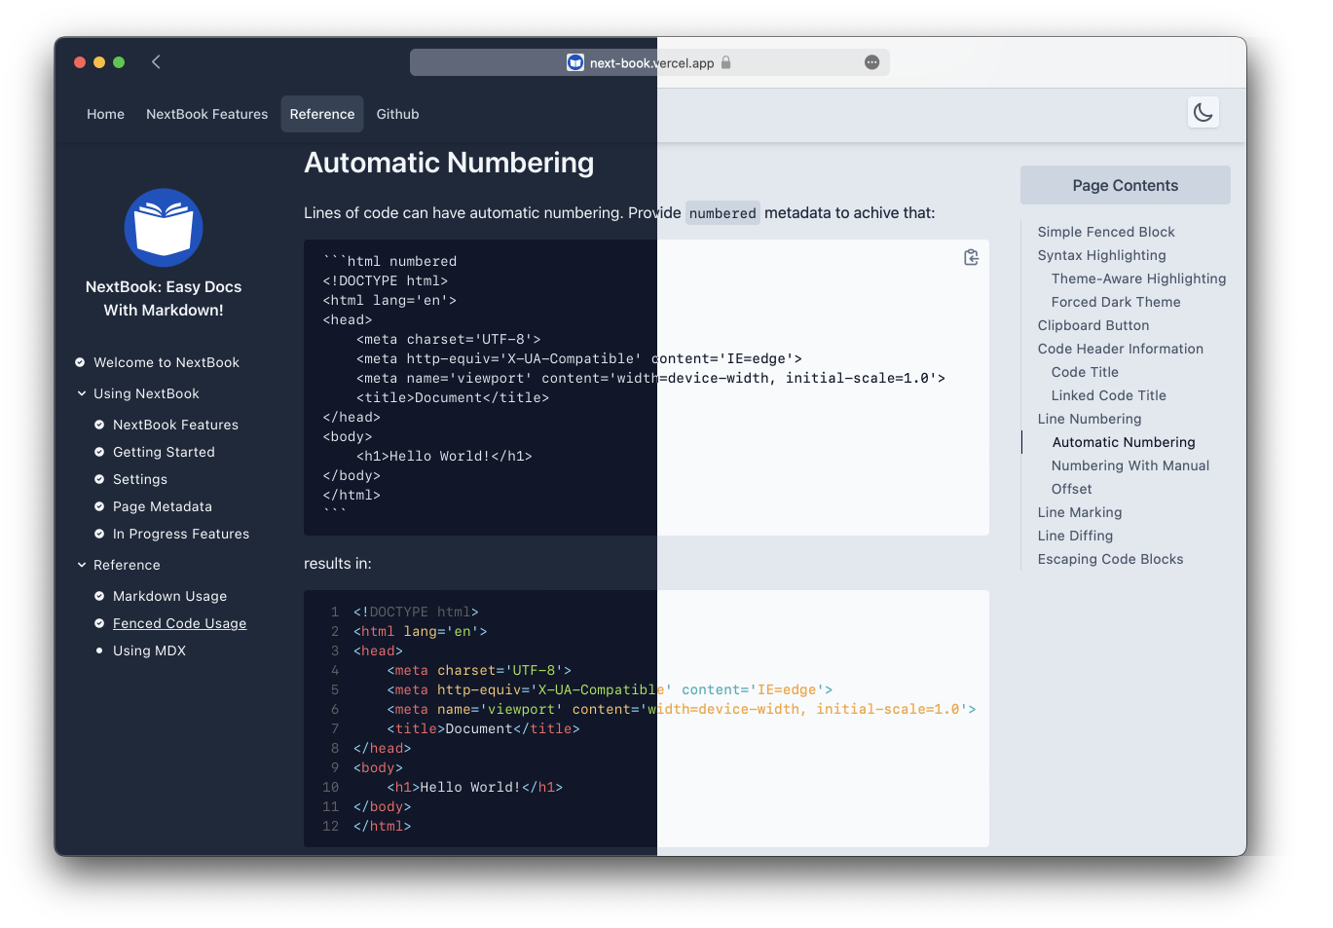Open the address bar more-options icon

(x=872, y=62)
